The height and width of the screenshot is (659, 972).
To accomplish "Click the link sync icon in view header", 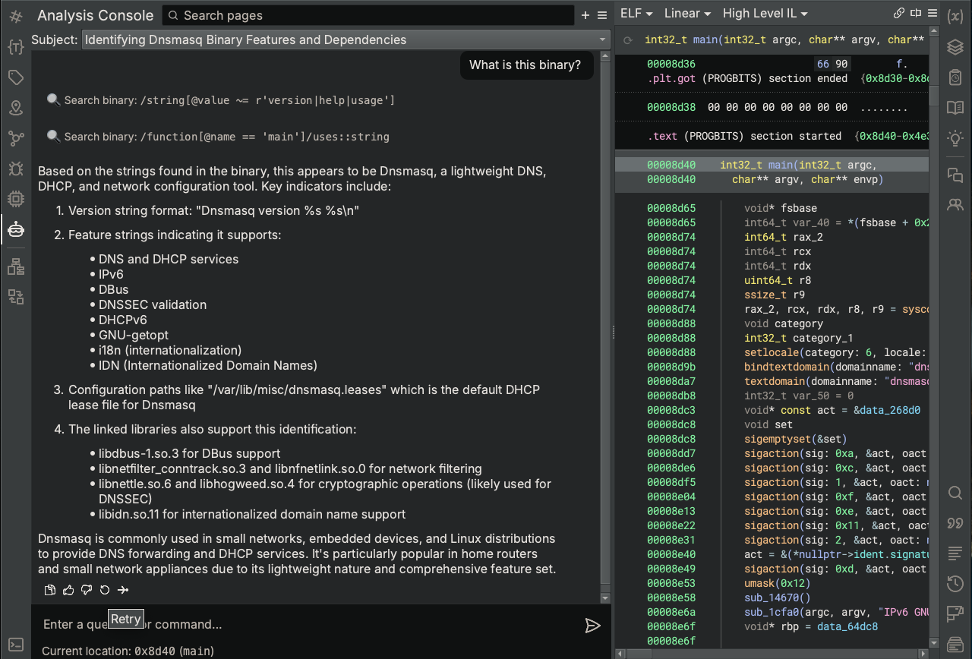I will pyautogui.click(x=899, y=13).
